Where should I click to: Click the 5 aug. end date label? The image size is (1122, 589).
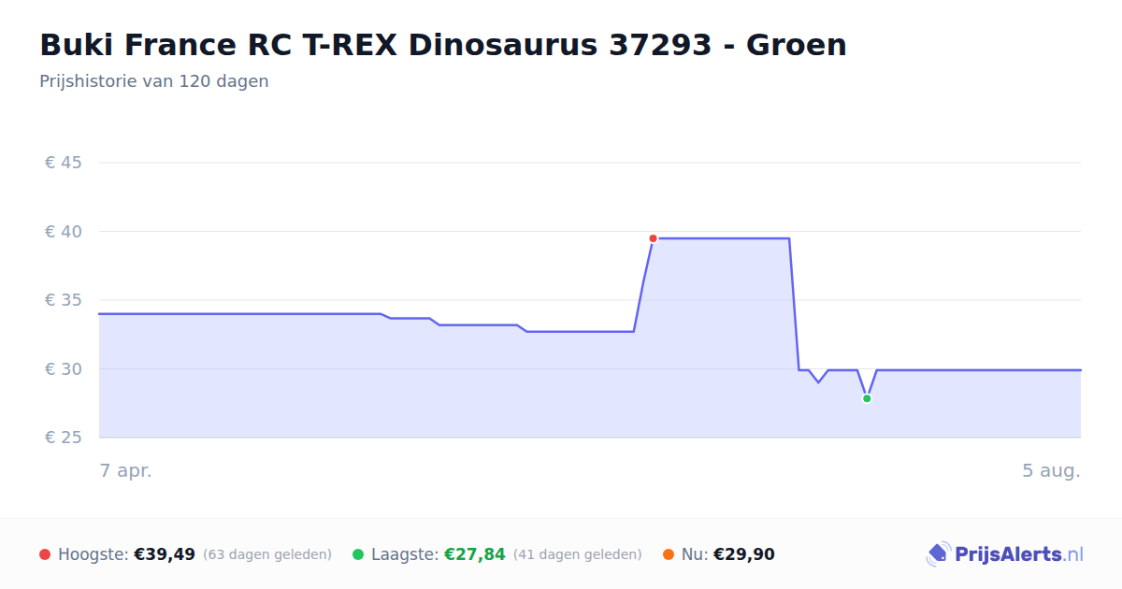tap(1052, 470)
